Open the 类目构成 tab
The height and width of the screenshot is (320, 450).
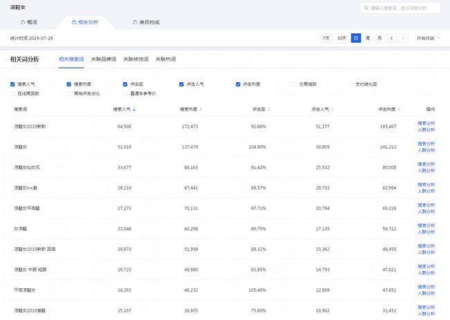point(146,22)
